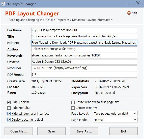This screenshot has height=139, width=144.
Task: Click the Save button
Action: (x=51, y=131)
